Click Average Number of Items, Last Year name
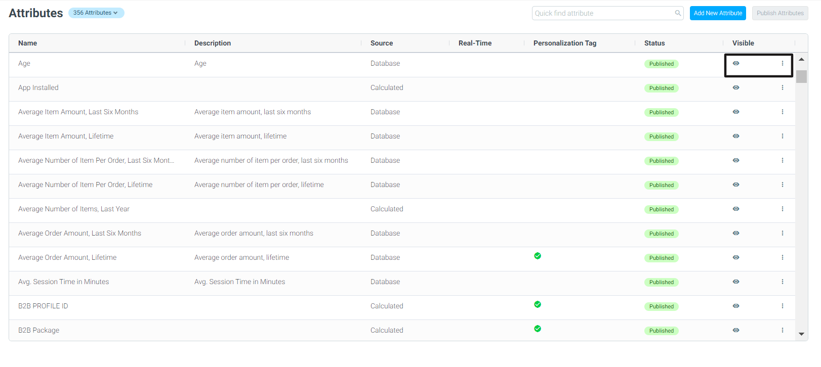This screenshot has height=367, width=821. pyautogui.click(x=74, y=209)
